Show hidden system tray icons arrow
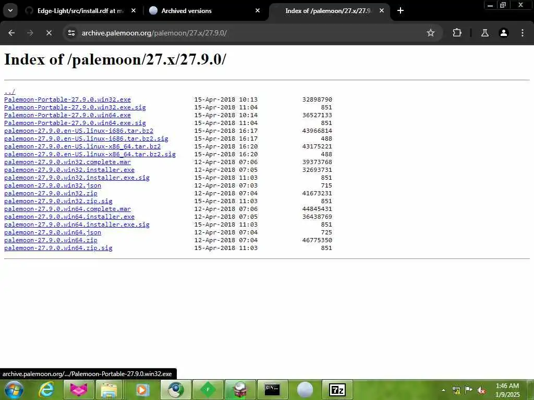The height and width of the screenshot is (400, 534). (x=443, y=390)
